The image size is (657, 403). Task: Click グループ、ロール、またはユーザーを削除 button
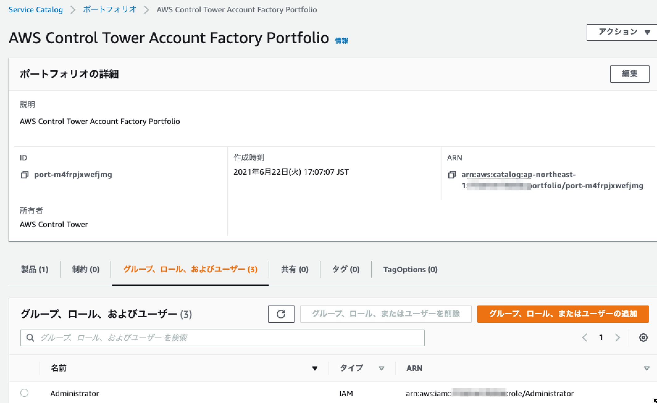click(x=386, y=314)
